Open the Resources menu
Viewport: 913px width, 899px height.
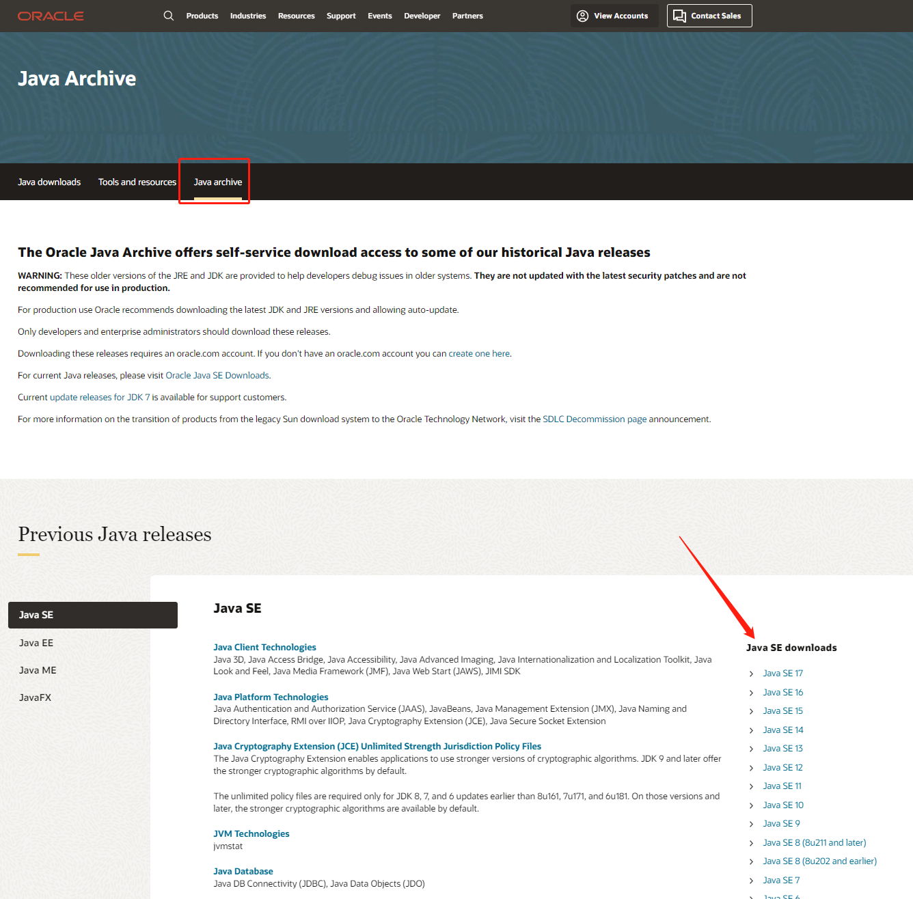click(297, 16)
